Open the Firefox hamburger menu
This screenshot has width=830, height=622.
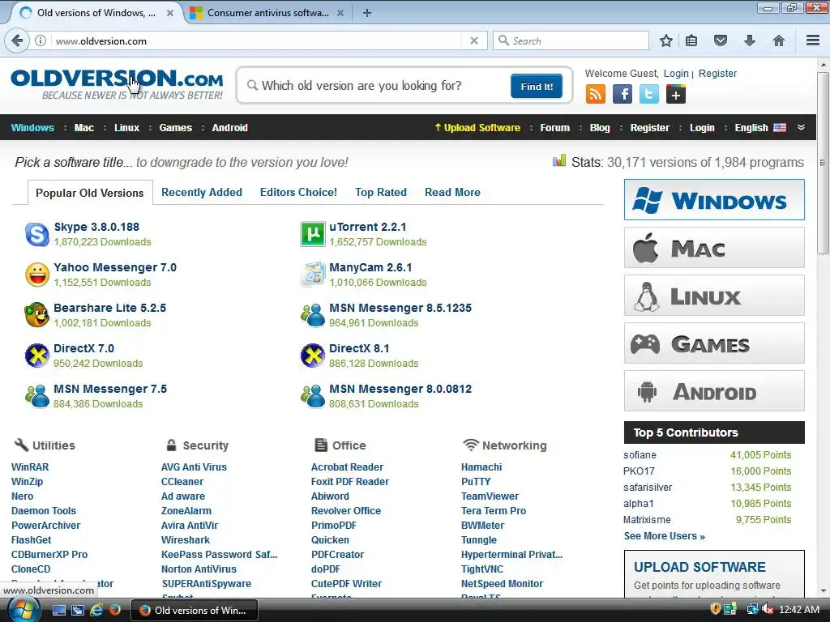click(x=813, y=40)
